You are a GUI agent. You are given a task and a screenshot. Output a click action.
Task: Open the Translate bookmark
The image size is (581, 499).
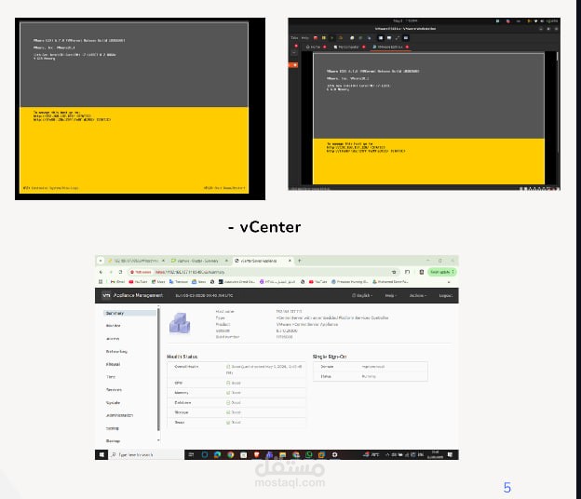click(x=178, y=282)
